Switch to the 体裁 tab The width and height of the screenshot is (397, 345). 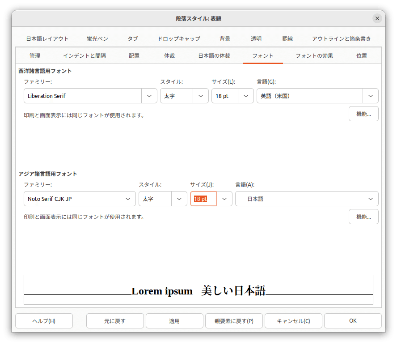pos(169,55)
